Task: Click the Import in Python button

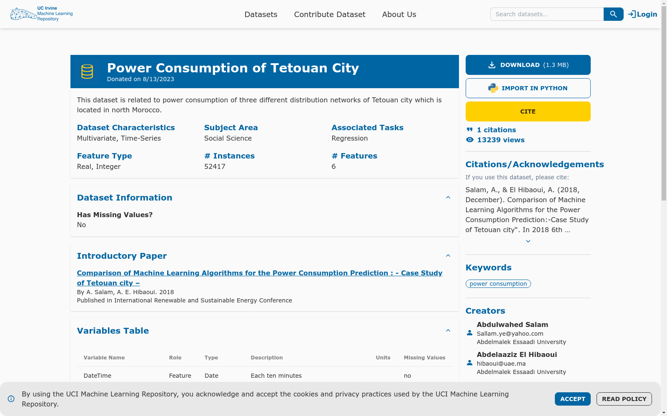Action: click(528, 88)
